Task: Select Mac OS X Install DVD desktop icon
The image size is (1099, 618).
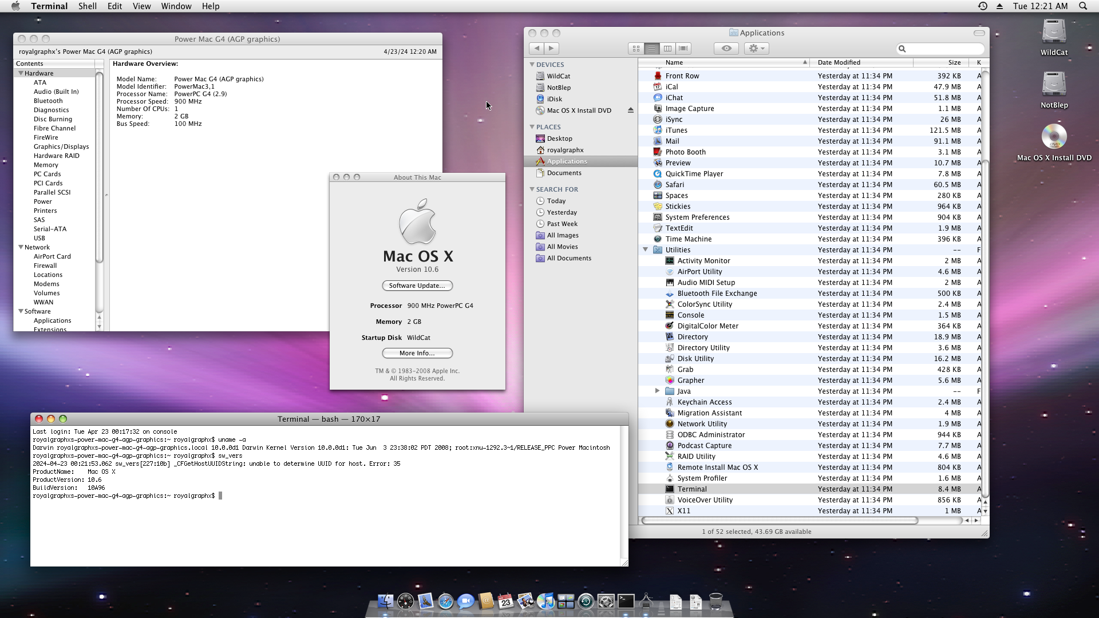Action: (1054, 142)
